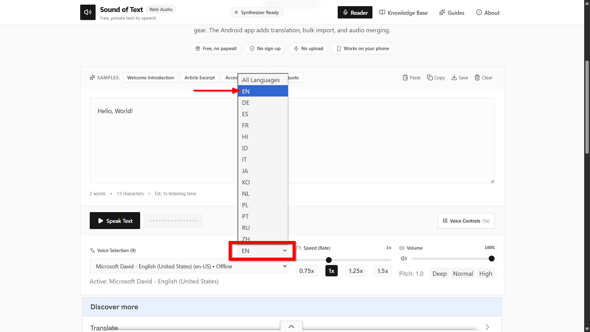590x332 pixels.
Task: Clear the text area
Action: pyautogui.click(x=483, y=78)
